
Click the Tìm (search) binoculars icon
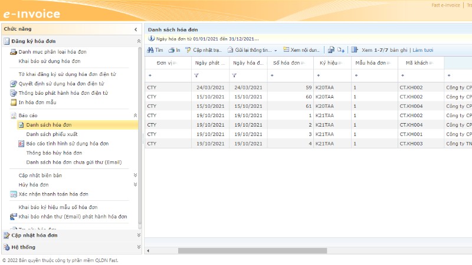150,50
